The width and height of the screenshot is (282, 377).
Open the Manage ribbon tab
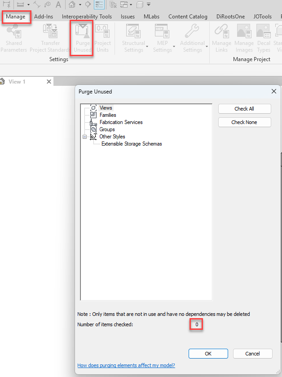[x=16, y=17]
